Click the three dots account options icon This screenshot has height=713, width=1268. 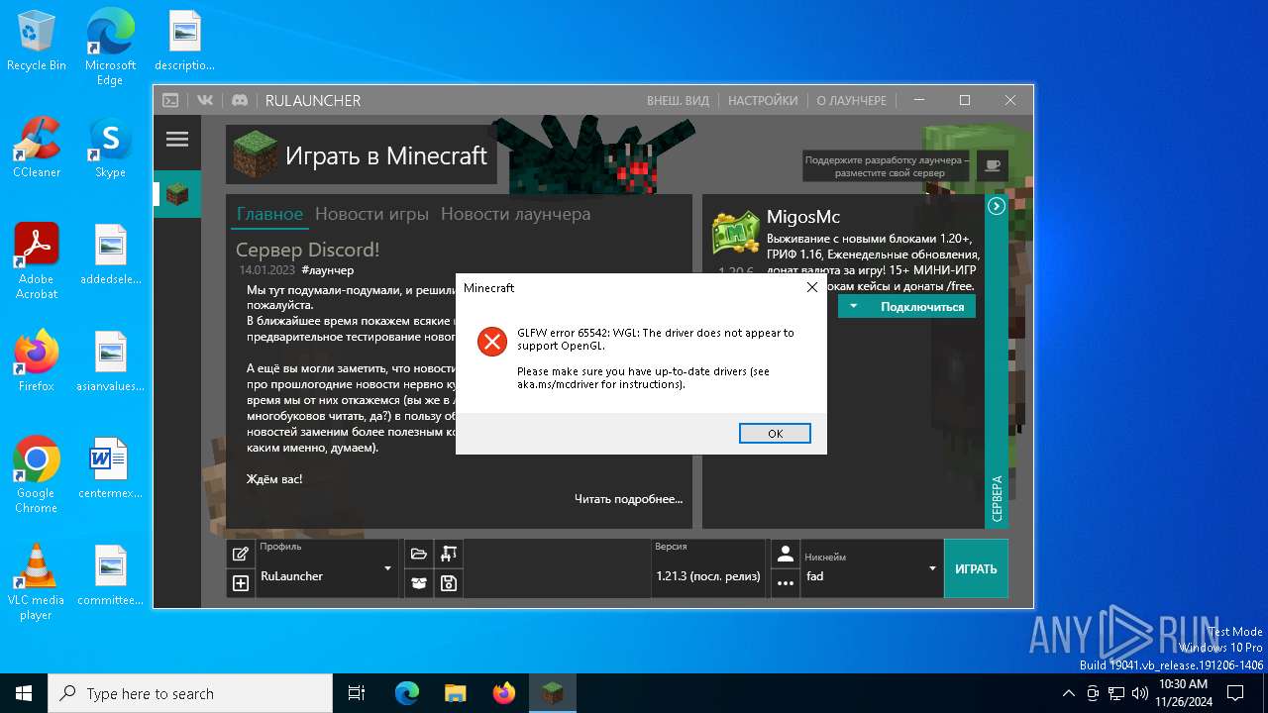point(786,583)
